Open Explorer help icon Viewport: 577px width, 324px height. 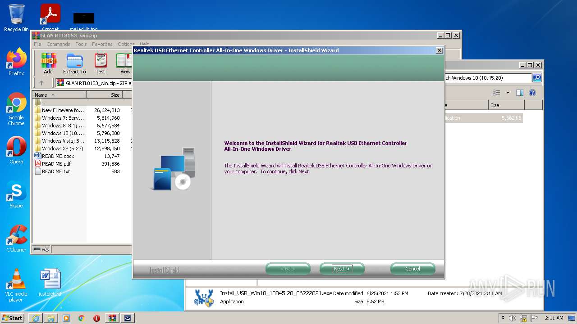[532, 93]
